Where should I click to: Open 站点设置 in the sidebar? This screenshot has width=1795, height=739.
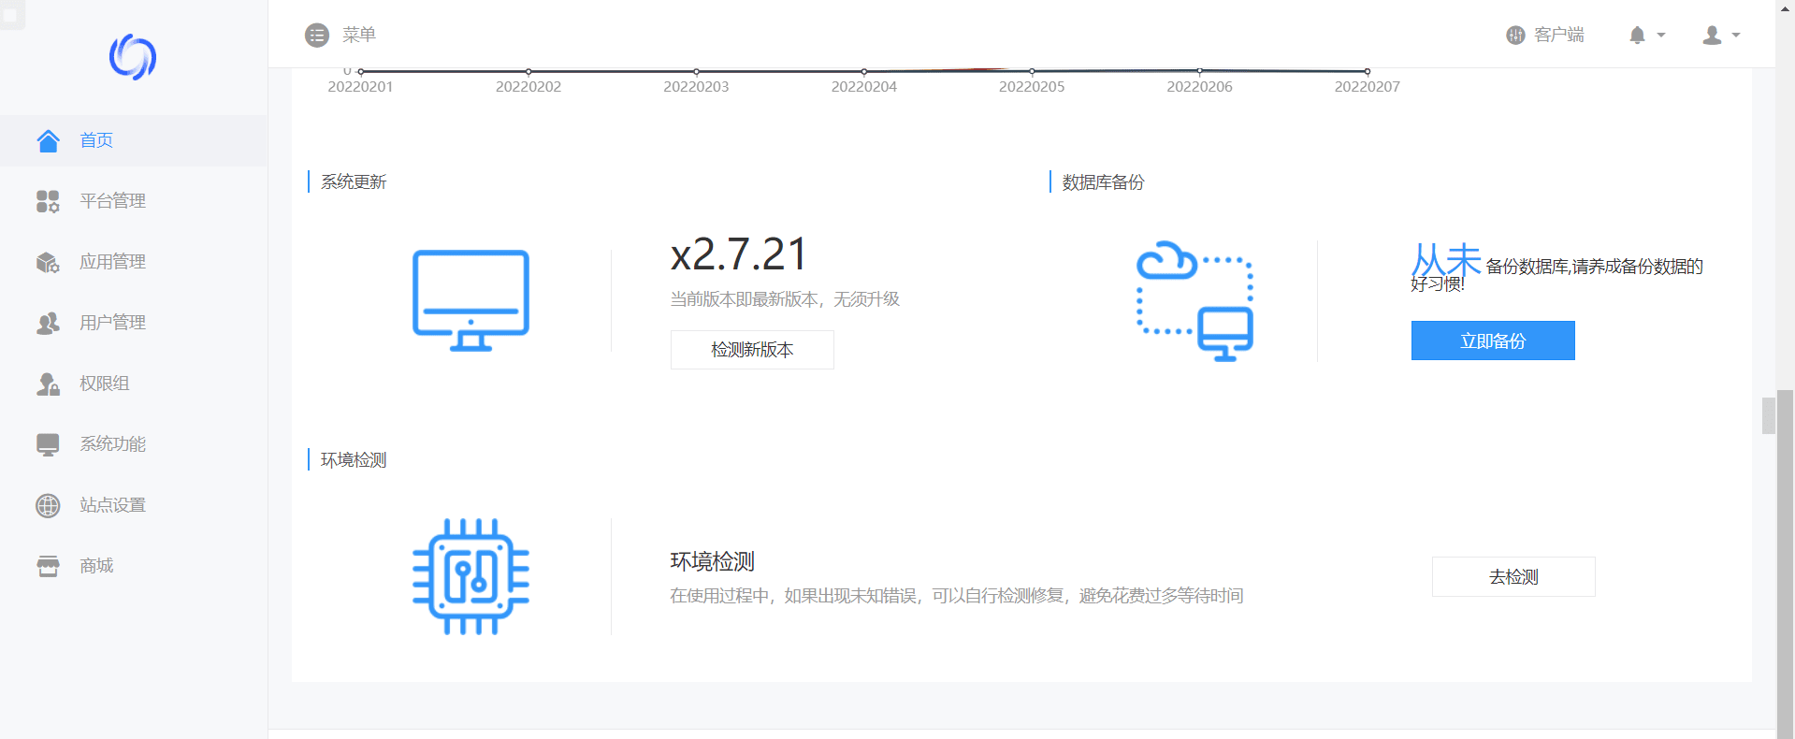134,505
